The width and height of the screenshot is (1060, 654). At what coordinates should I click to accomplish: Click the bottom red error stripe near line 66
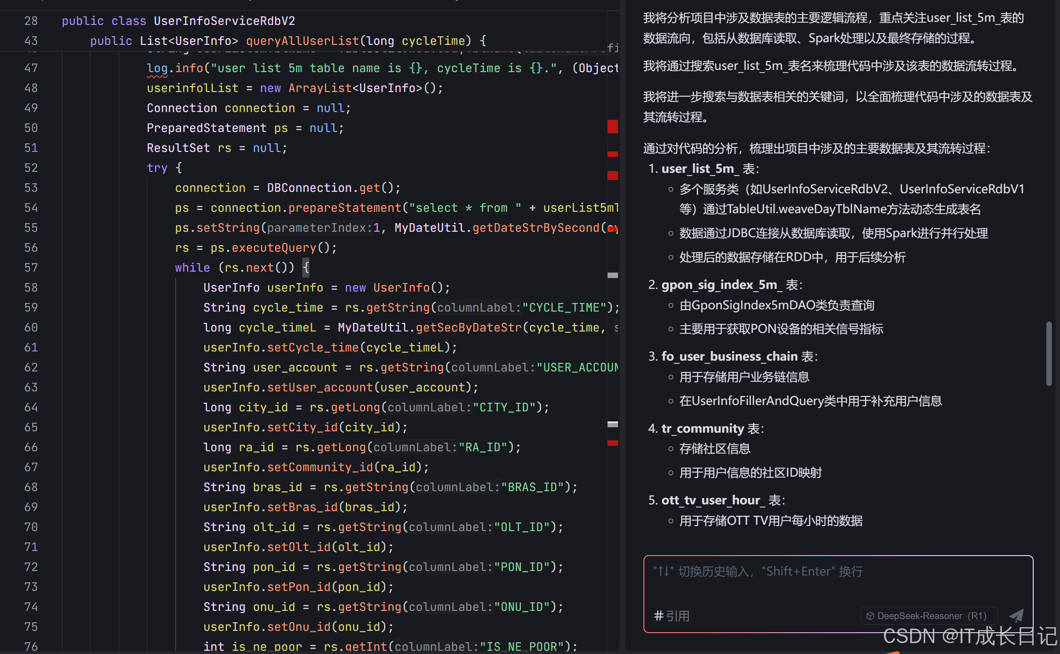613,443
